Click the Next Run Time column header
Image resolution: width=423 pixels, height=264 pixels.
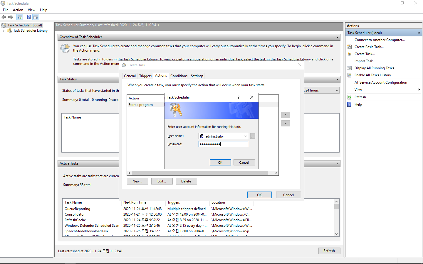pos(144,202)
